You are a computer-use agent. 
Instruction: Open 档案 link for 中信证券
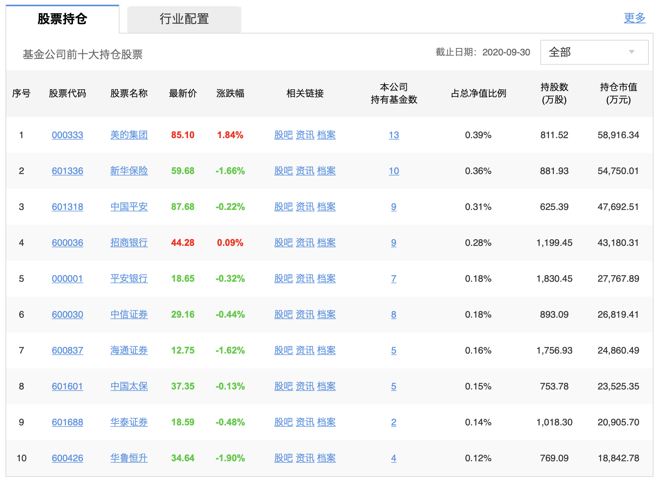(326, 315)
